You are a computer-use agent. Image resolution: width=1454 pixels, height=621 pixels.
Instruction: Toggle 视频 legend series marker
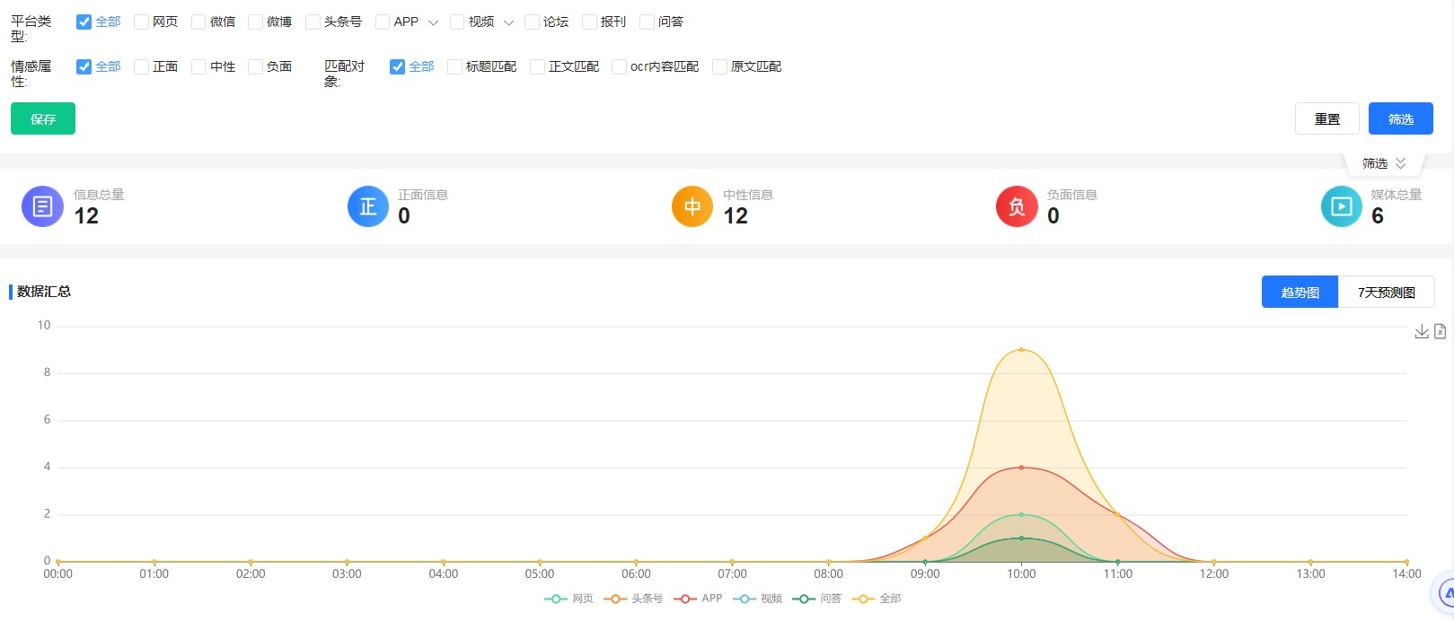[x=745, y=599]
